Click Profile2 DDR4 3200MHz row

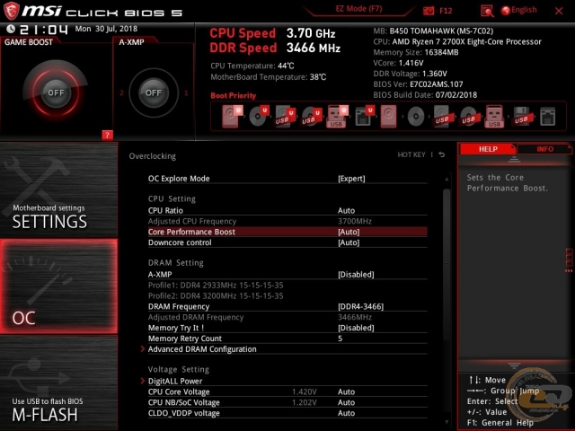point(216,295)
